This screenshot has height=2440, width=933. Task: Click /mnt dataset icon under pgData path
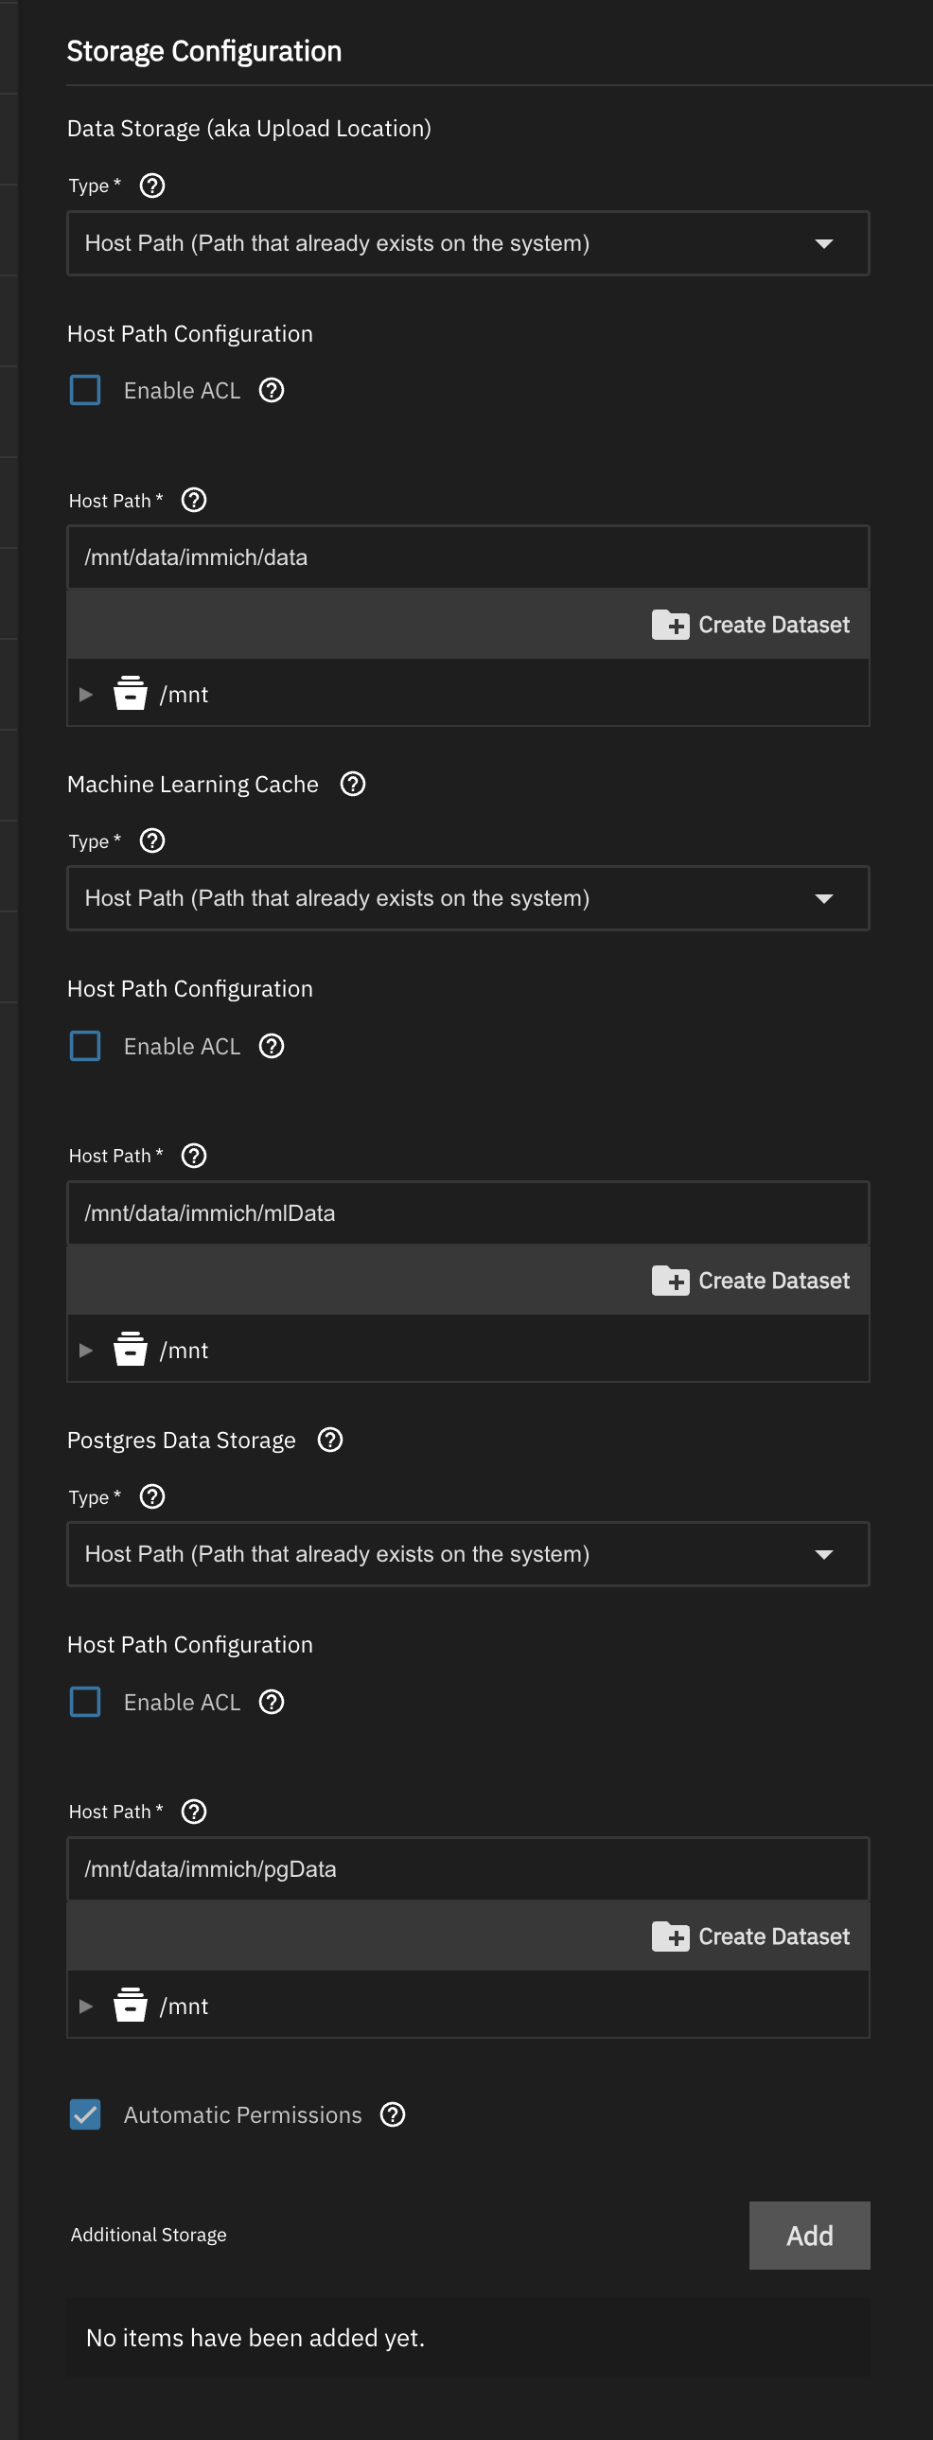point(130,2007)
